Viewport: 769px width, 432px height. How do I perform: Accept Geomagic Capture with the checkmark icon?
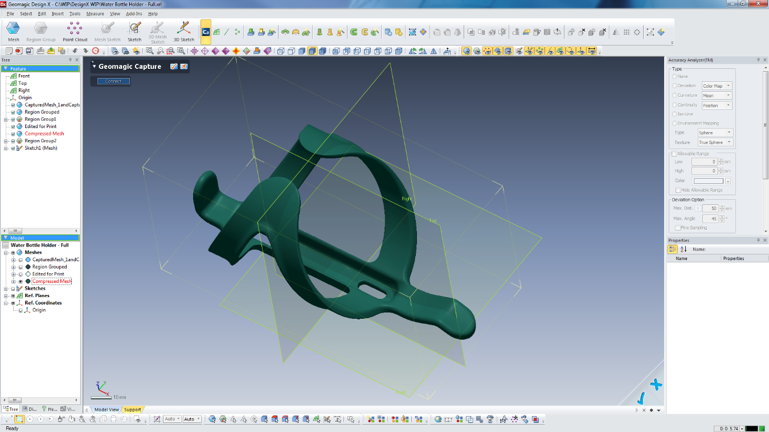click(174, 67)
